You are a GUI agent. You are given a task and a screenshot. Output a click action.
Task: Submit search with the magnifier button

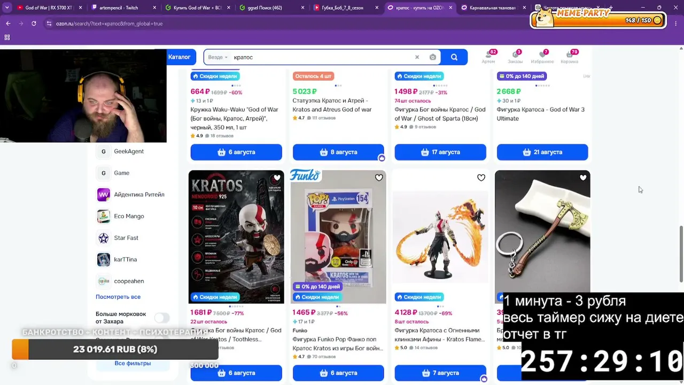(x=454, y=57)
